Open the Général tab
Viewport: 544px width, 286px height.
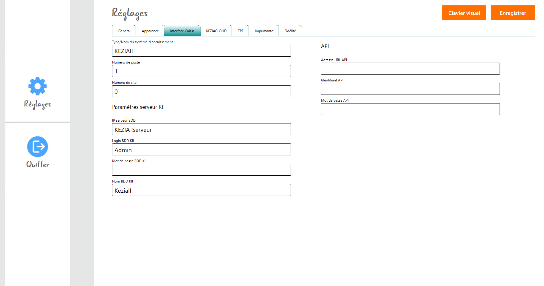coord(124,31)
